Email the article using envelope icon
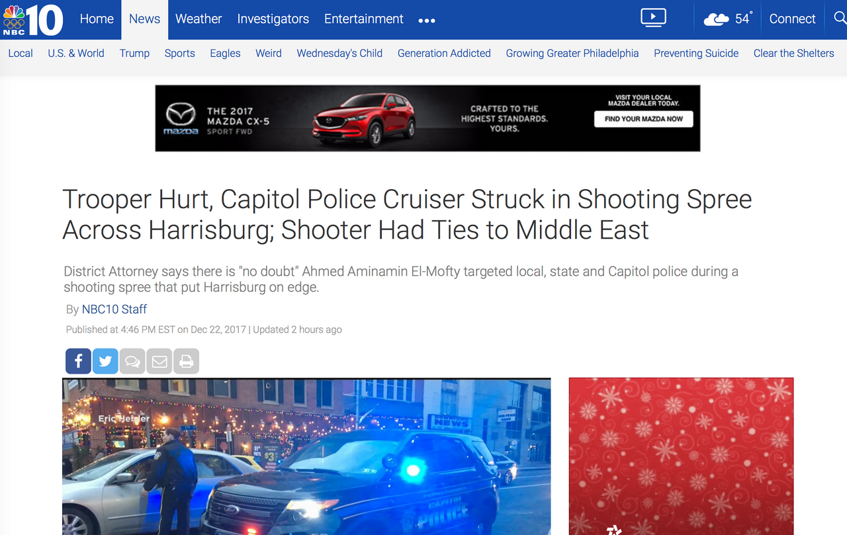This screenshot has height=535, width=847. (x=159, y=361)
